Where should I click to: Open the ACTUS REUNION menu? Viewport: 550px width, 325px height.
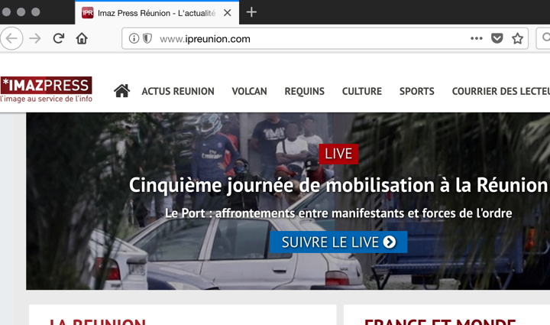coord(178,91)
